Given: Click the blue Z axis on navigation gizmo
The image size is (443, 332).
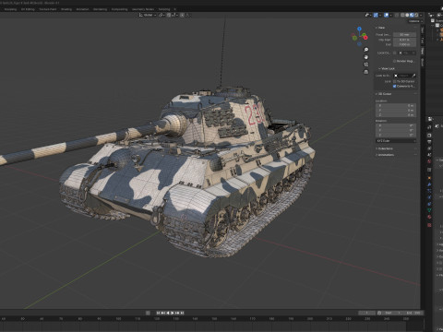Looking at the screenshot, I should tap(359, 29).
